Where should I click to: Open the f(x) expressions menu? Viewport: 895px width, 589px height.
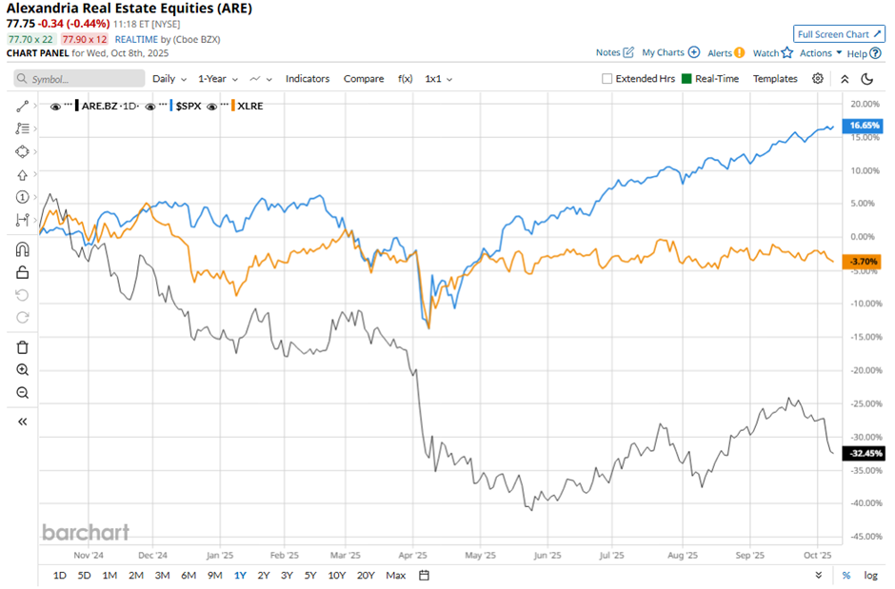click(406, 79)
